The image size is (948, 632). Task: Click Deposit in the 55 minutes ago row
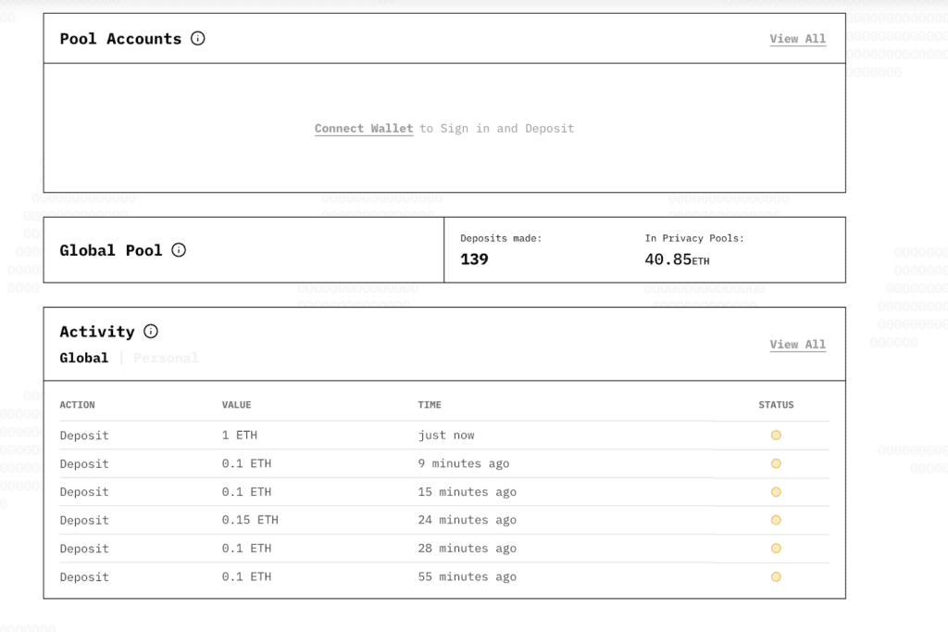click(84, 577)
